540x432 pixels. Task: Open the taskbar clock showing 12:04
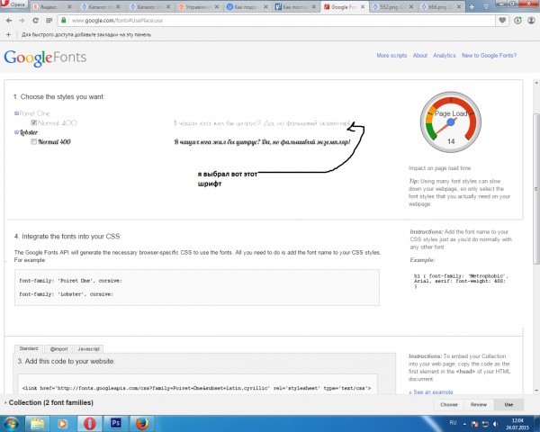tap(517, 424)
